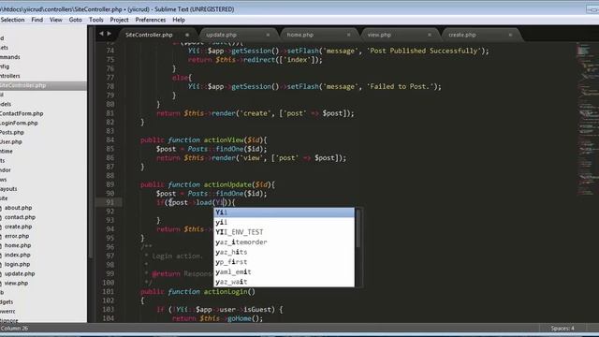Click Column 26 in status bar

[x=14, y=329]
